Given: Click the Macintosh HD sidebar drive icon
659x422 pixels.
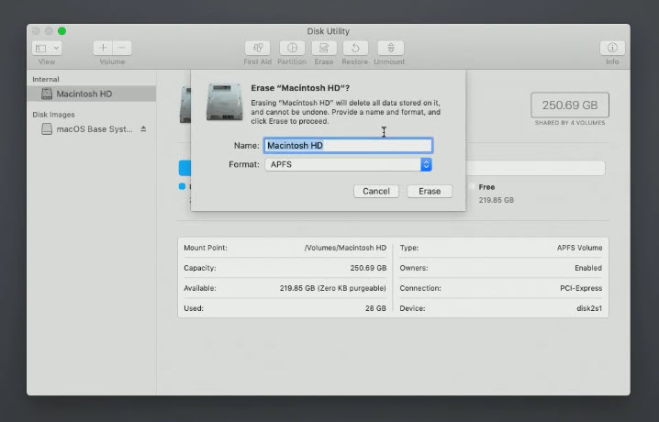Looking at the screenshot, I should (47, 94).
